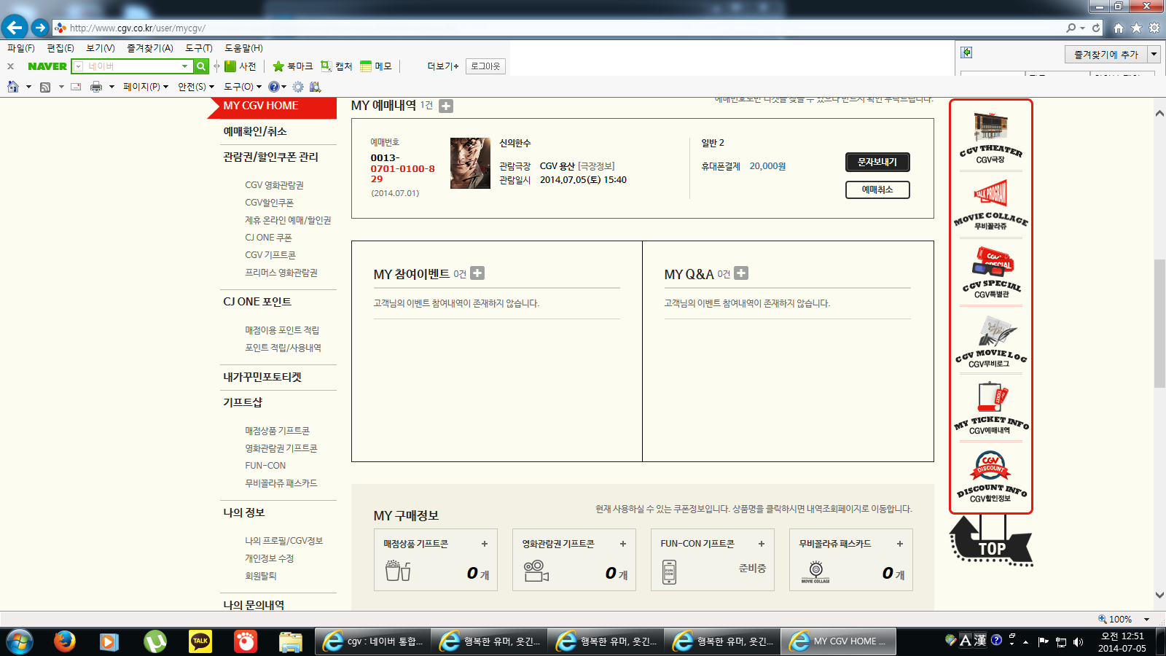Image resolution: width=1166 pixels, height=656 pixels.
Task: Click the plus icon beside MY Q&A
Action: 741,273
